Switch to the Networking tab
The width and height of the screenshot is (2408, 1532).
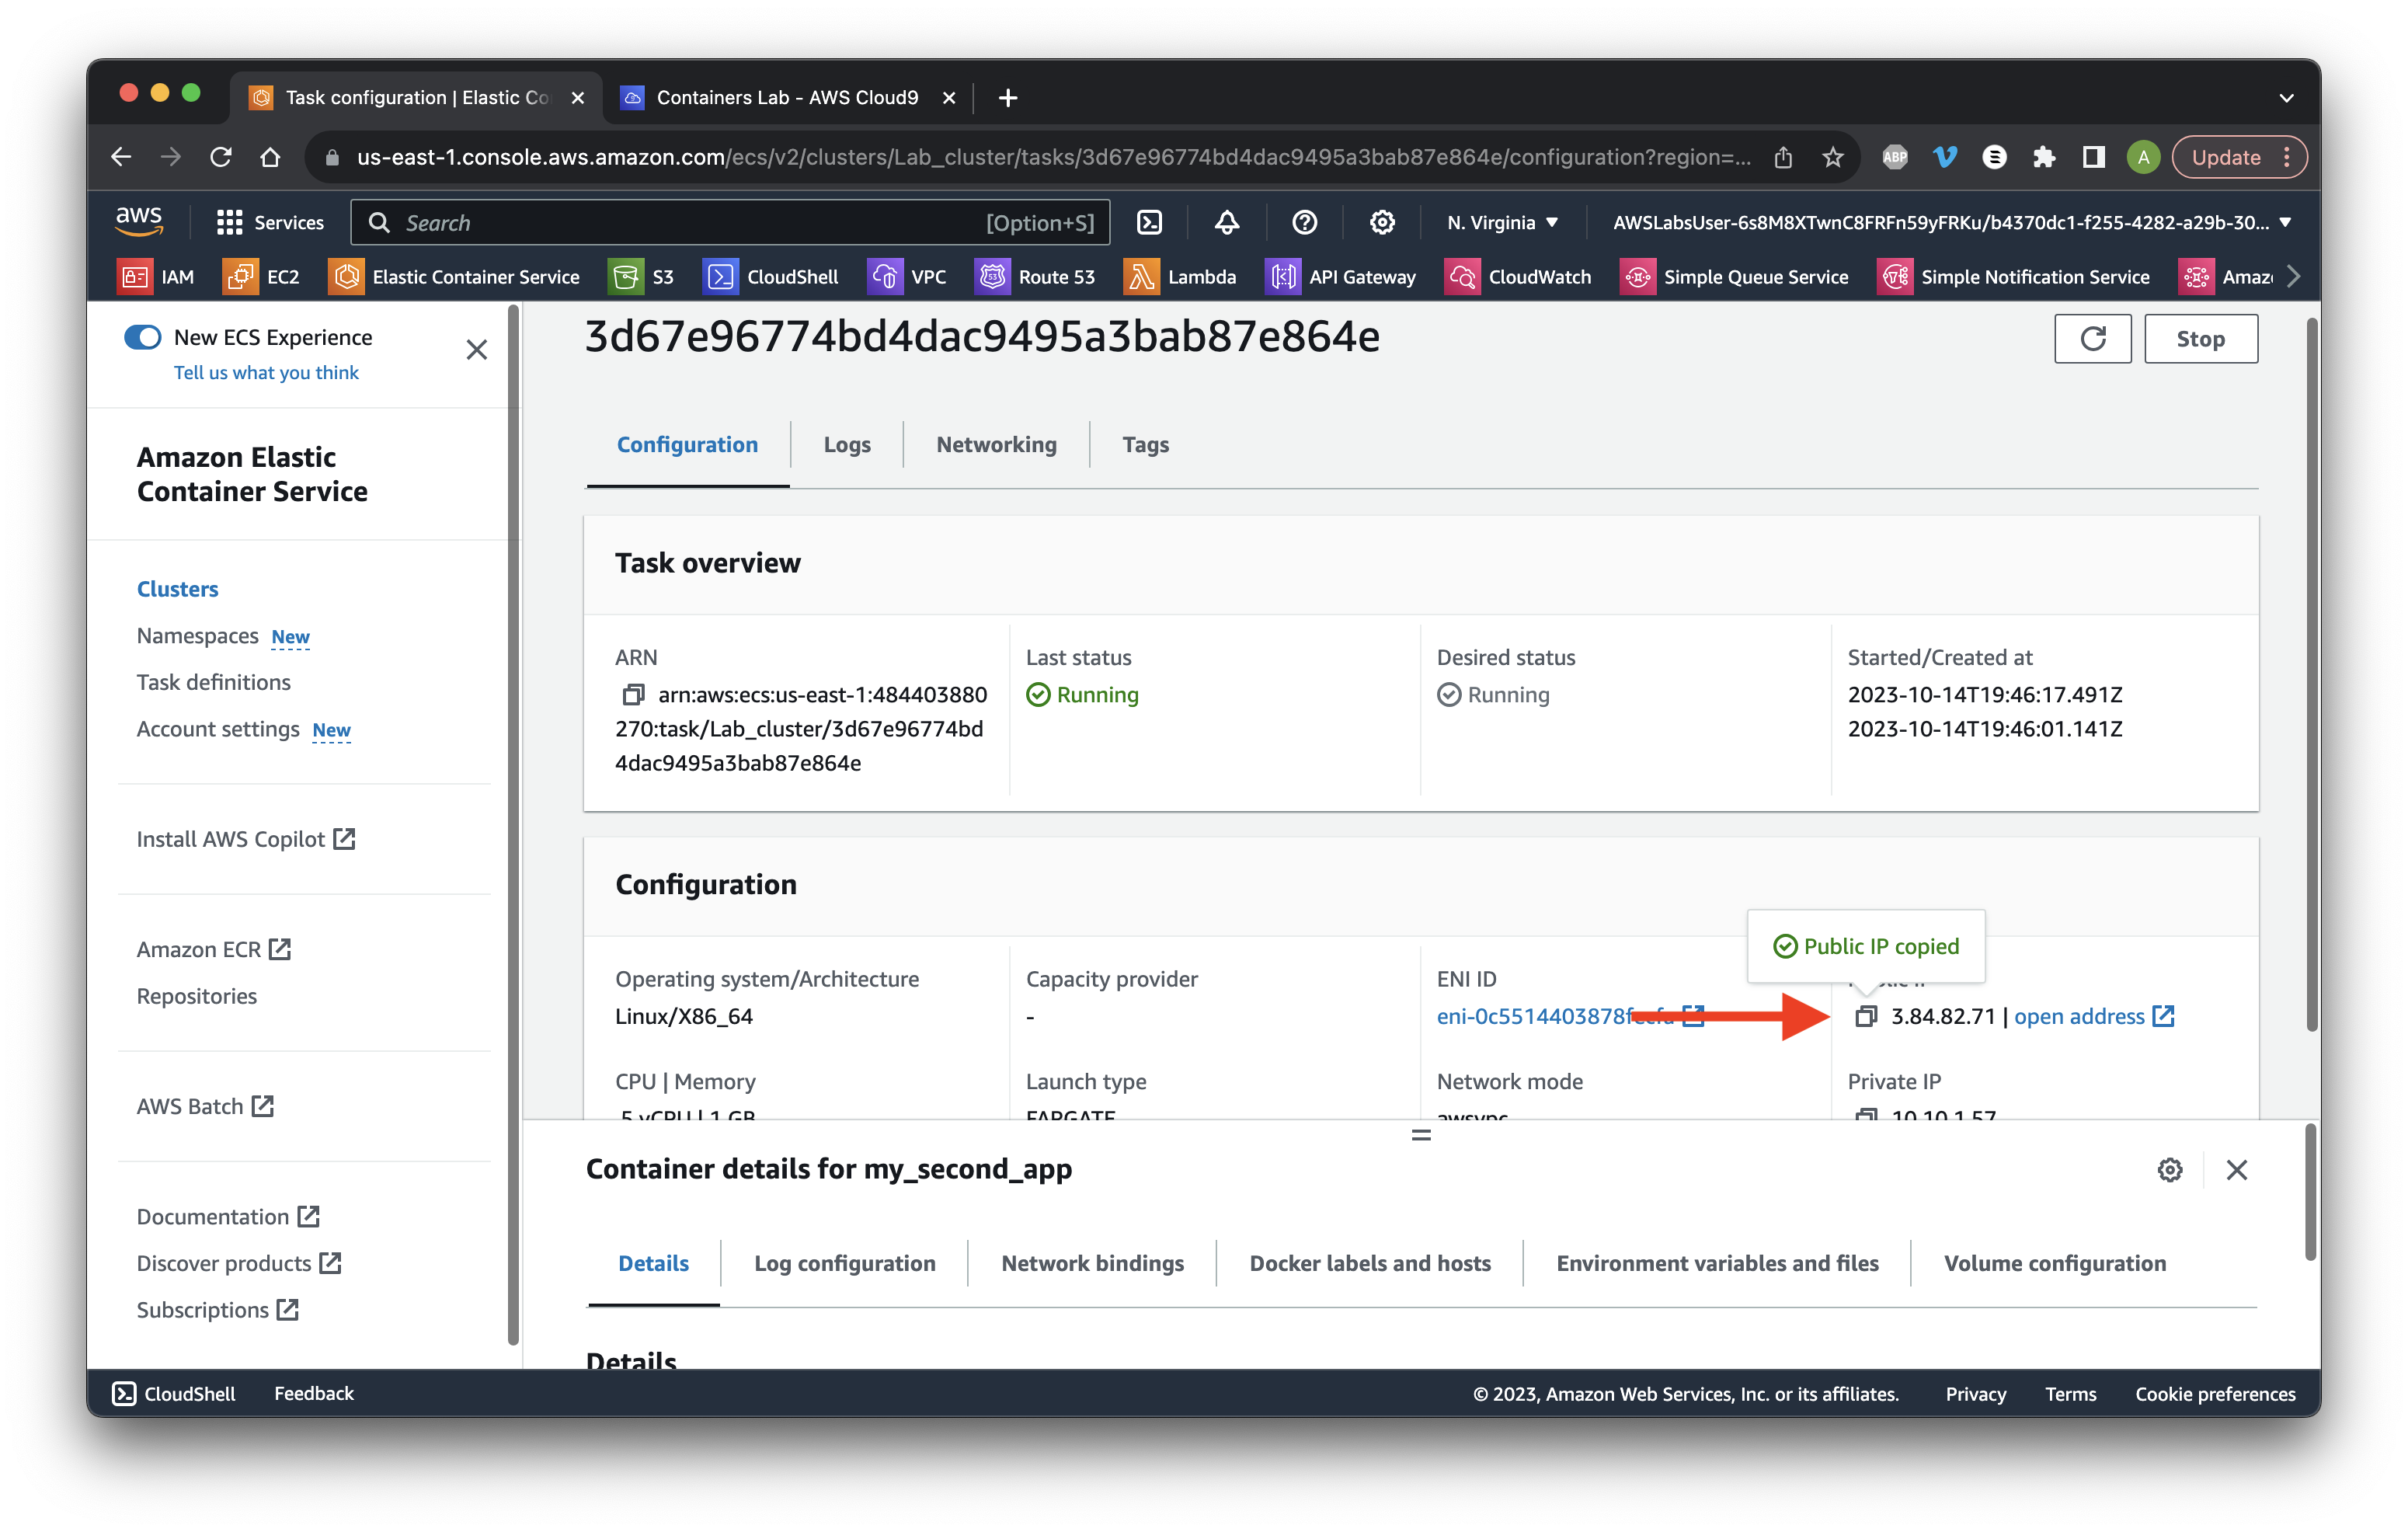click(x=996, y=444)
